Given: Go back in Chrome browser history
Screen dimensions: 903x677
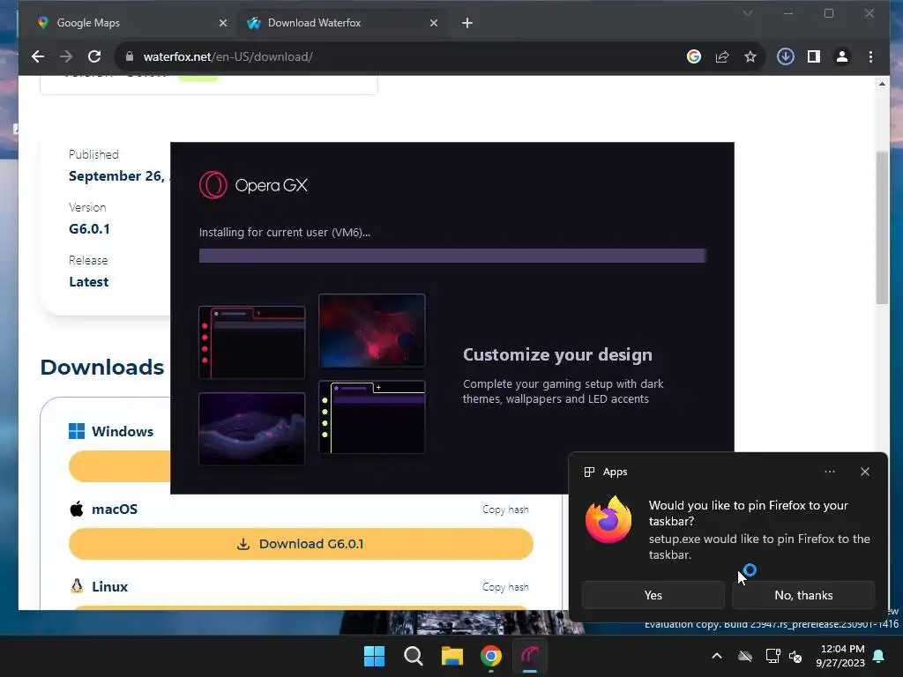Looking at the screenshot, I should tap(38, 56).
